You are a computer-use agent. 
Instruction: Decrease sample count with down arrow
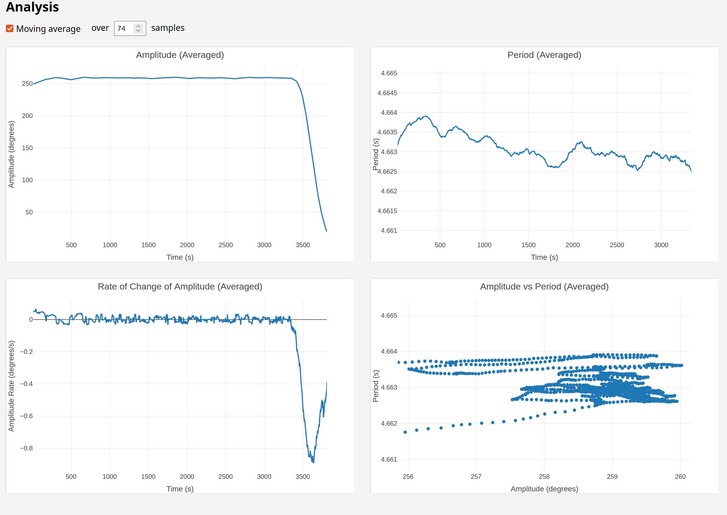pyautogui.click(x=138, y=31)
